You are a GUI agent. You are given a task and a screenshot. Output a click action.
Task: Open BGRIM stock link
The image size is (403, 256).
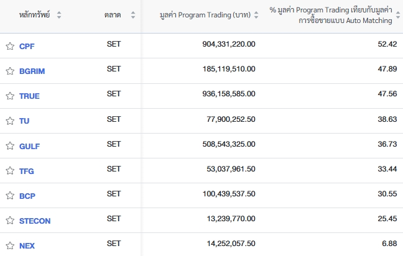click(x=32, y=71)
